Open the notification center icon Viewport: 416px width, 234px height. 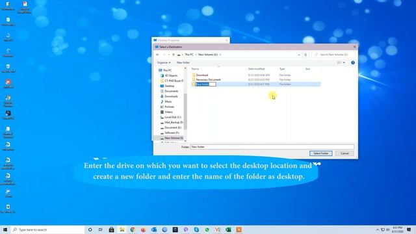(409, 229)
